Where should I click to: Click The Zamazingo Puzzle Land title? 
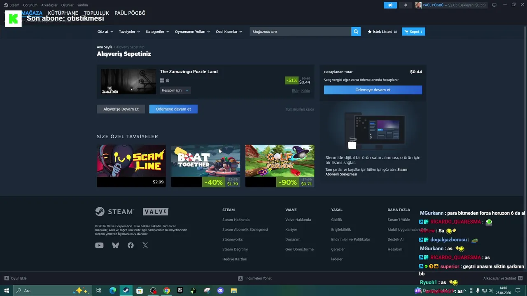[x=189, y=72]
